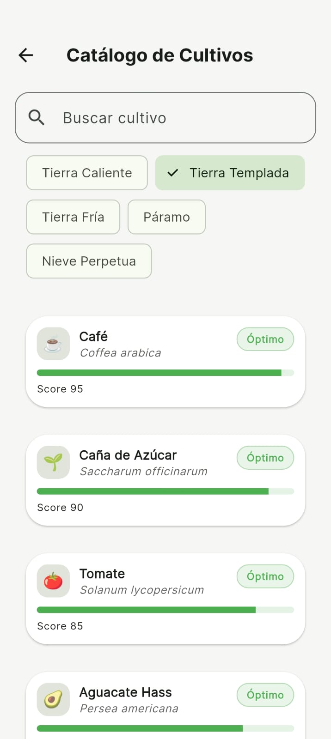This screenshot has height=739, width=331.
Task: Turn on the Nieve Perpetua filter
Action: click(89, 261)
